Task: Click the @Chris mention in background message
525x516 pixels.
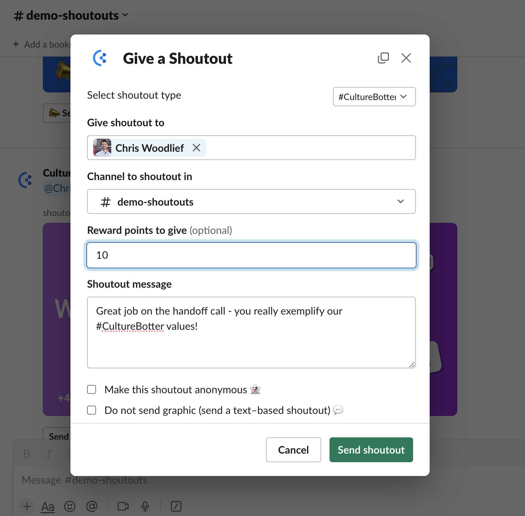Action: [x=57, y=188]
